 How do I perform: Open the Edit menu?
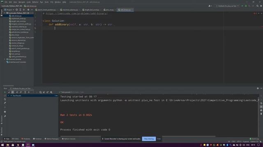point(10,2)
